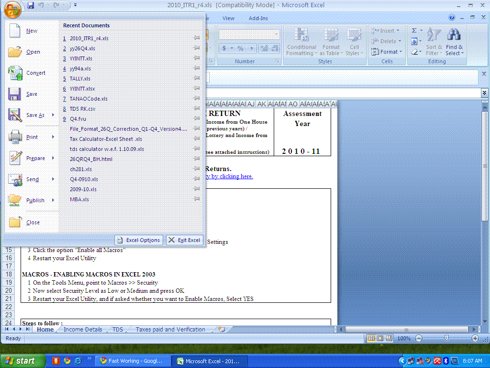Click the Convert icon
490x368 pixels.
[15, 73]
